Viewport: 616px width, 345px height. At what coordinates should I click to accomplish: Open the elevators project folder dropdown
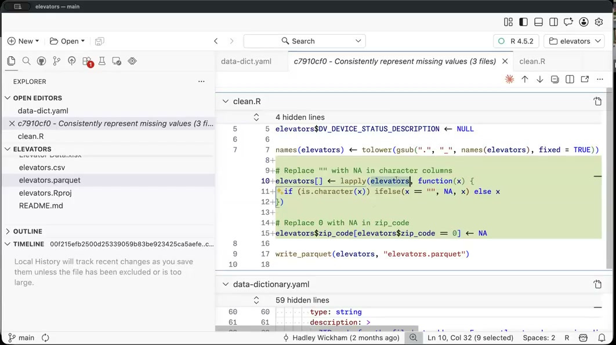574,41
